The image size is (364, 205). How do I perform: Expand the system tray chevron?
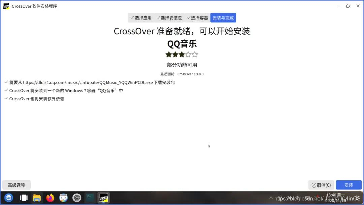click(x=271, y=198)
